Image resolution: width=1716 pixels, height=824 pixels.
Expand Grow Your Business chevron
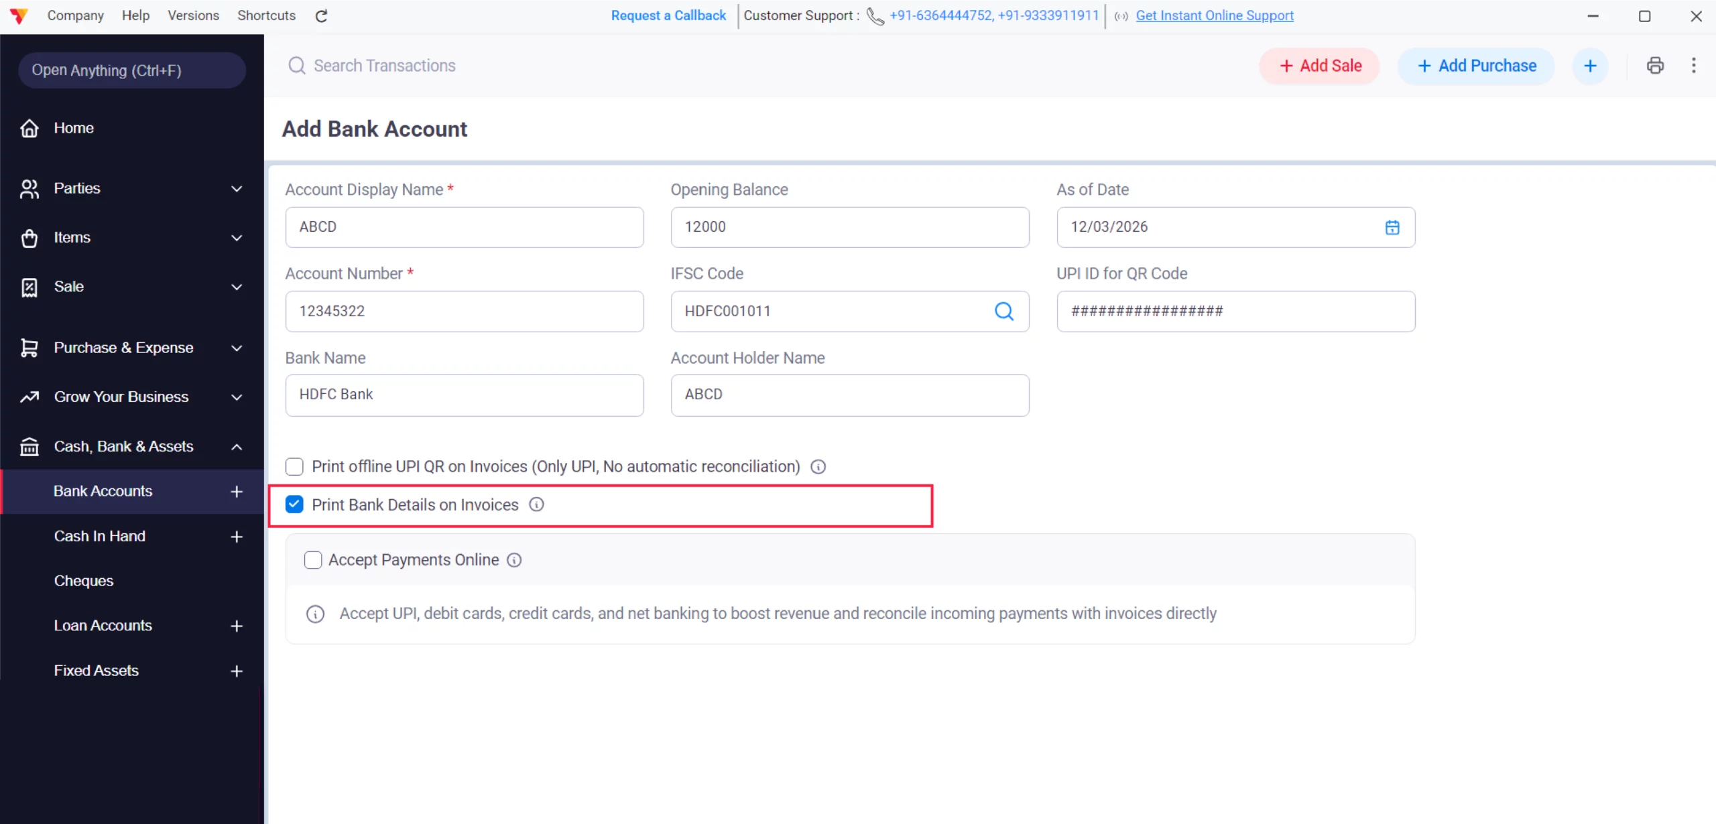tap(237, 397)
